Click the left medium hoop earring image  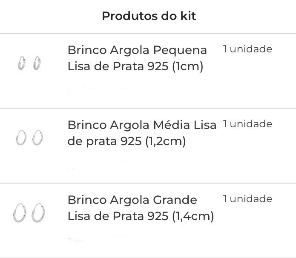[21, 138]
